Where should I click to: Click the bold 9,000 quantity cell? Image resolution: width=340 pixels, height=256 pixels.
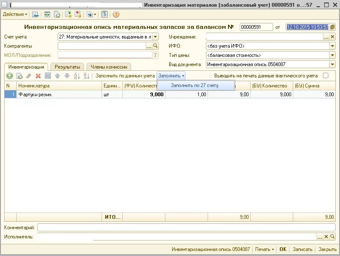144,95
